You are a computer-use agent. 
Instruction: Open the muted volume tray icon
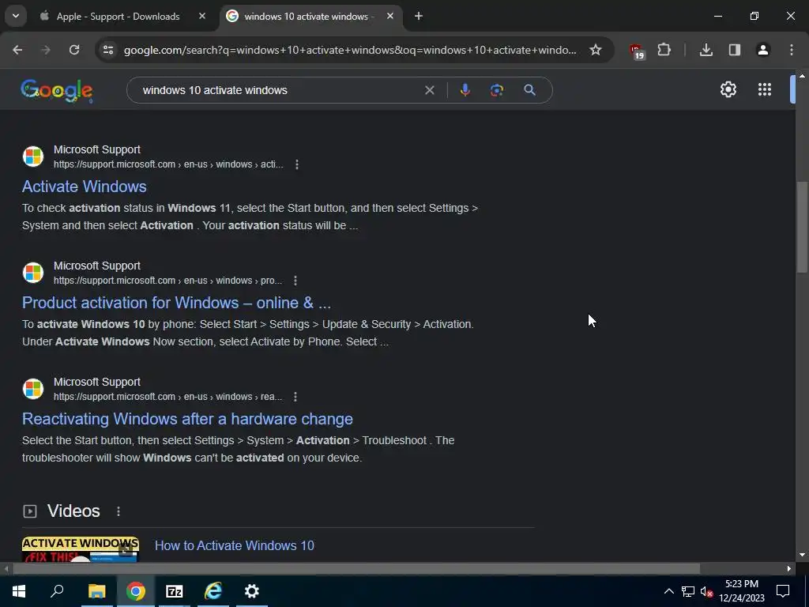[x=706, y=591]
